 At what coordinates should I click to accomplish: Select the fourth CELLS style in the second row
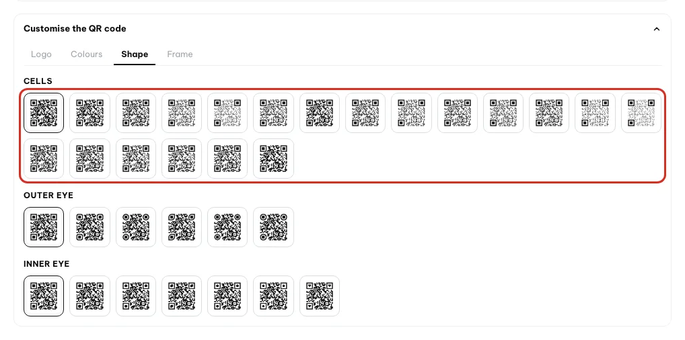[182, 159]
